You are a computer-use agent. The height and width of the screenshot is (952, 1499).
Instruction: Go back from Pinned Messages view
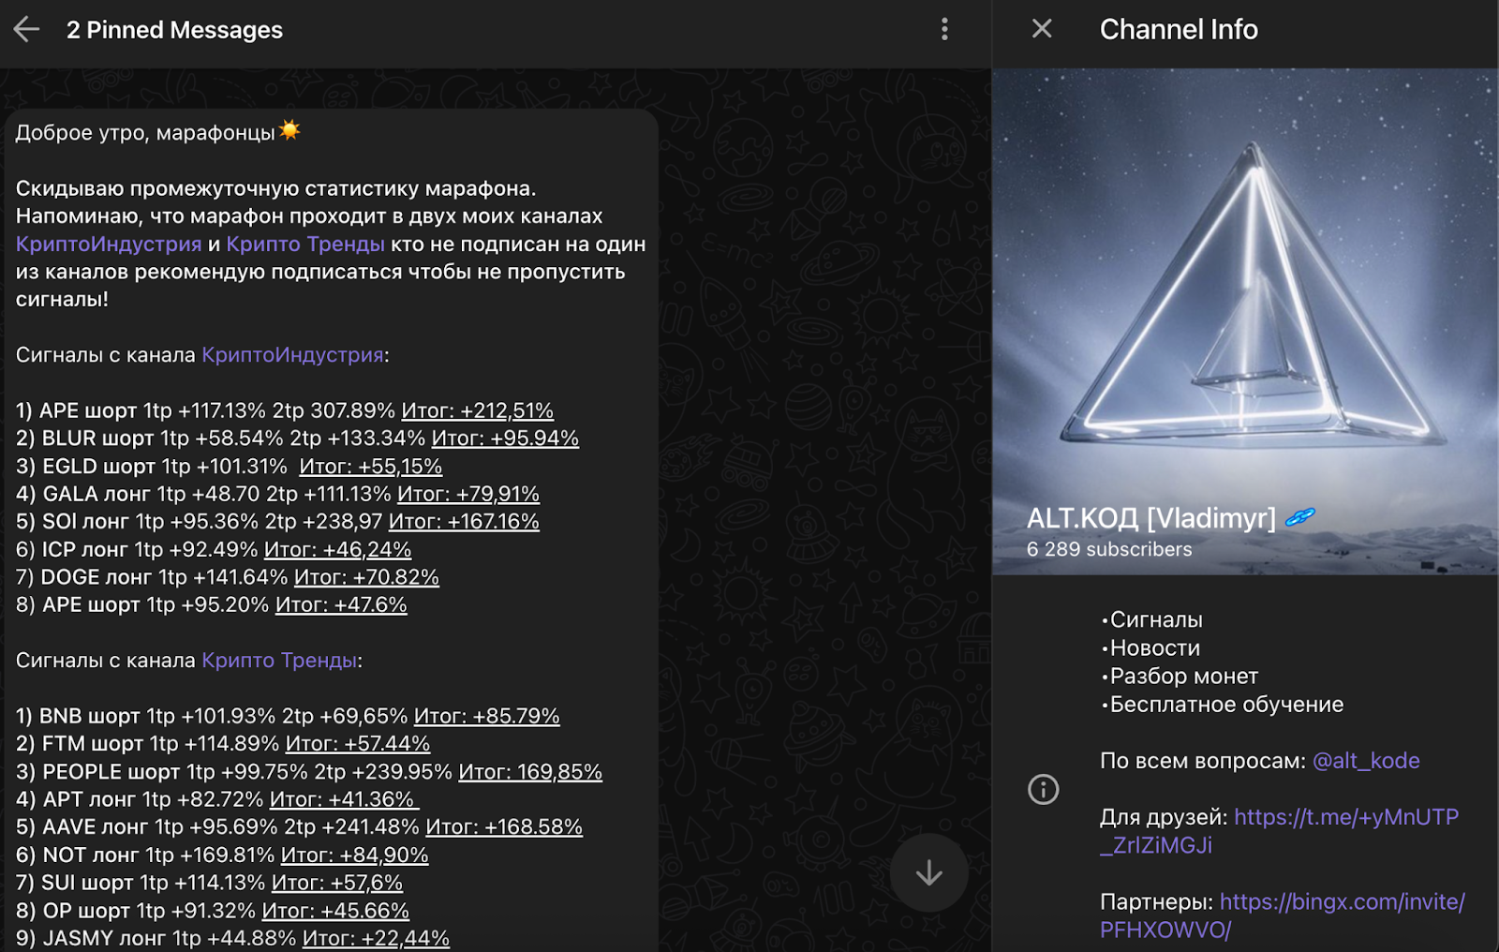(x=26, y=30)
